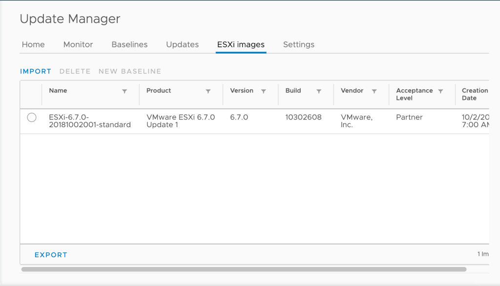Screen dimensions: 500x286
Task: Click NEW BASELINE button
Action: tap(130, 71)
